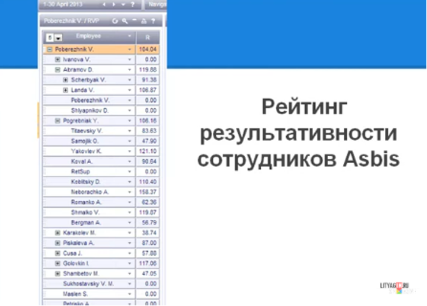Open the magnifier search in the RVP panel

point(125,20)
